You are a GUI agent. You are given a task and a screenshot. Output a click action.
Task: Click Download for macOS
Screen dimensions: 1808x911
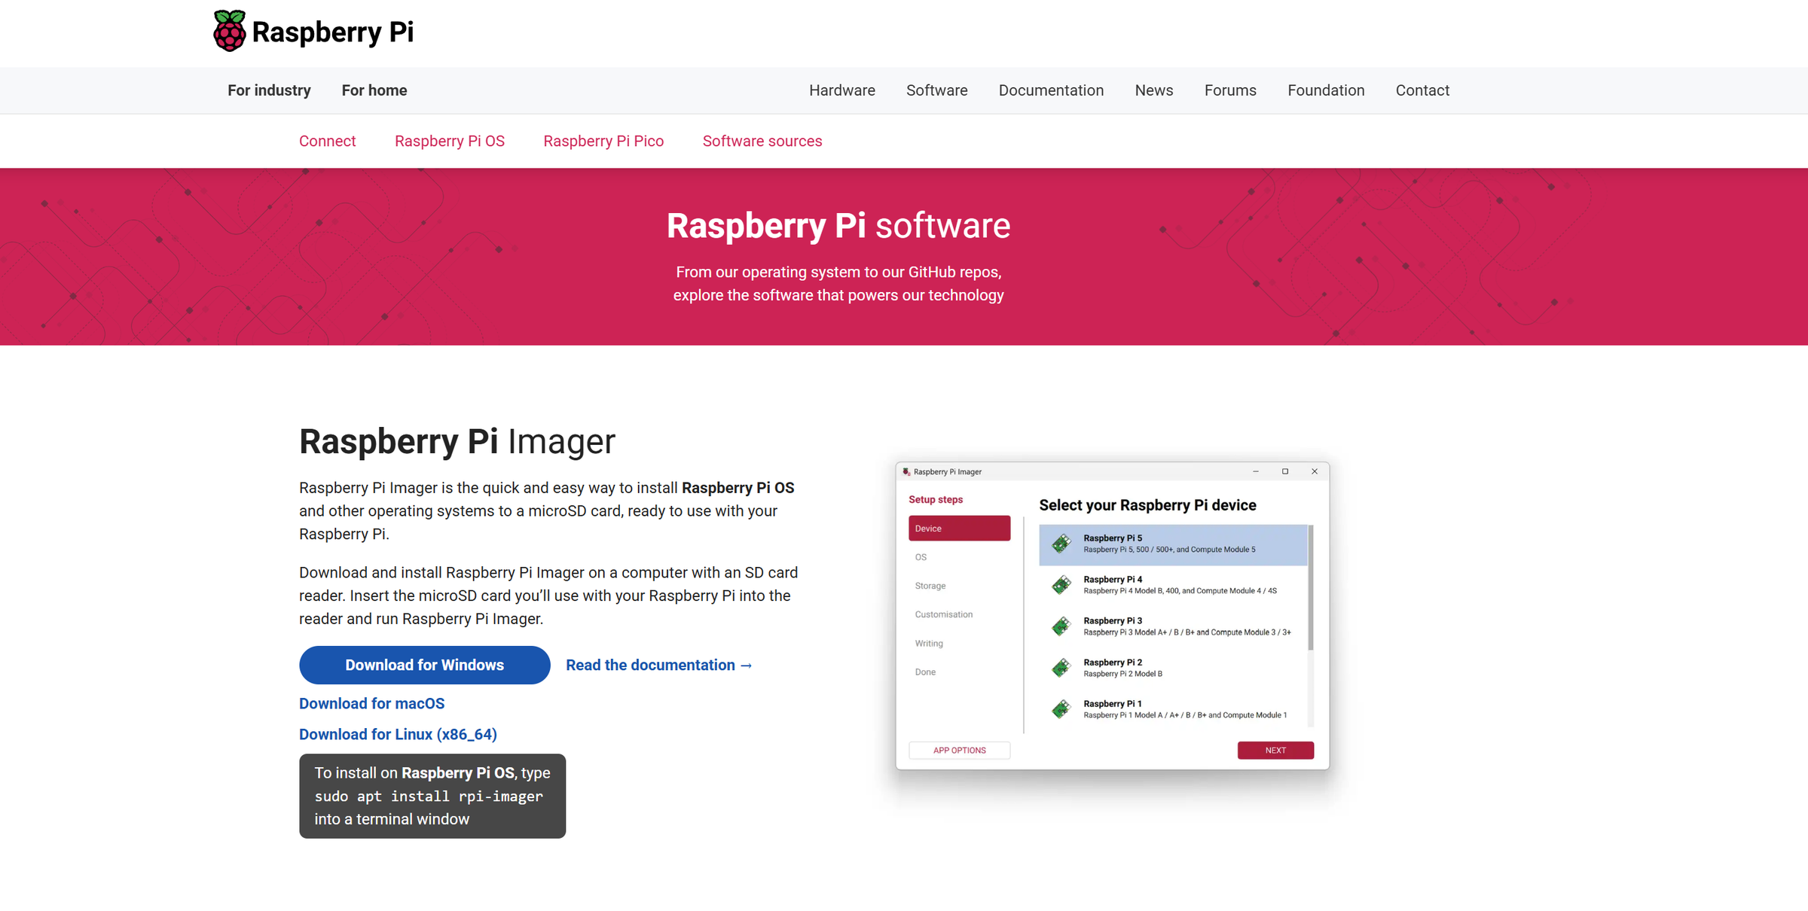[x=372, y=703]
